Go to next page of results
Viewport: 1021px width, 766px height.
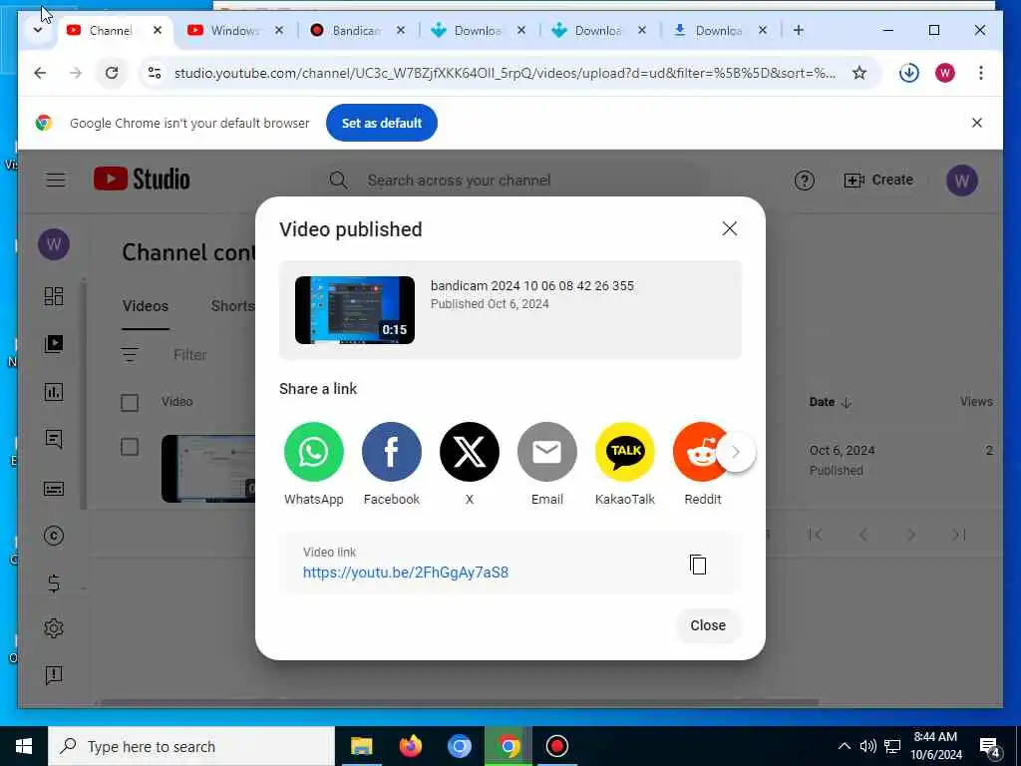[x=911, y=535]
